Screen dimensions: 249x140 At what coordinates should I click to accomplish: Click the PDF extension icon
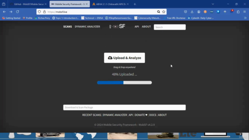[212, 12]
